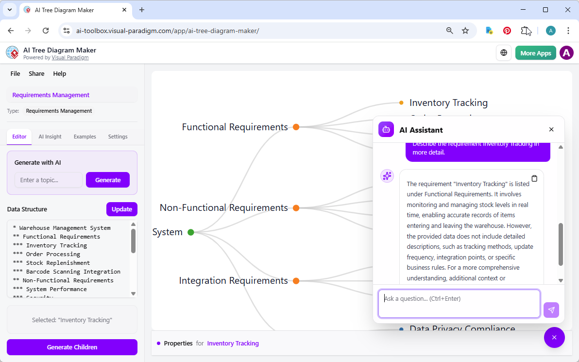579x362 pixels.
Task: Click the Visual Paradigm logo
Action: click(x=12, y=52)
